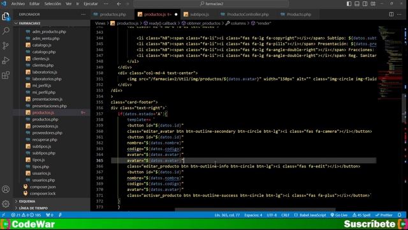408x230 pixels.
Task: Click 45 Spell status bar item
Action: [x=361, y=215]
